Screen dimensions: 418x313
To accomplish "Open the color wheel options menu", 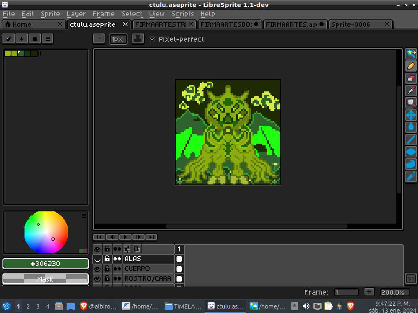I will 84,216.
